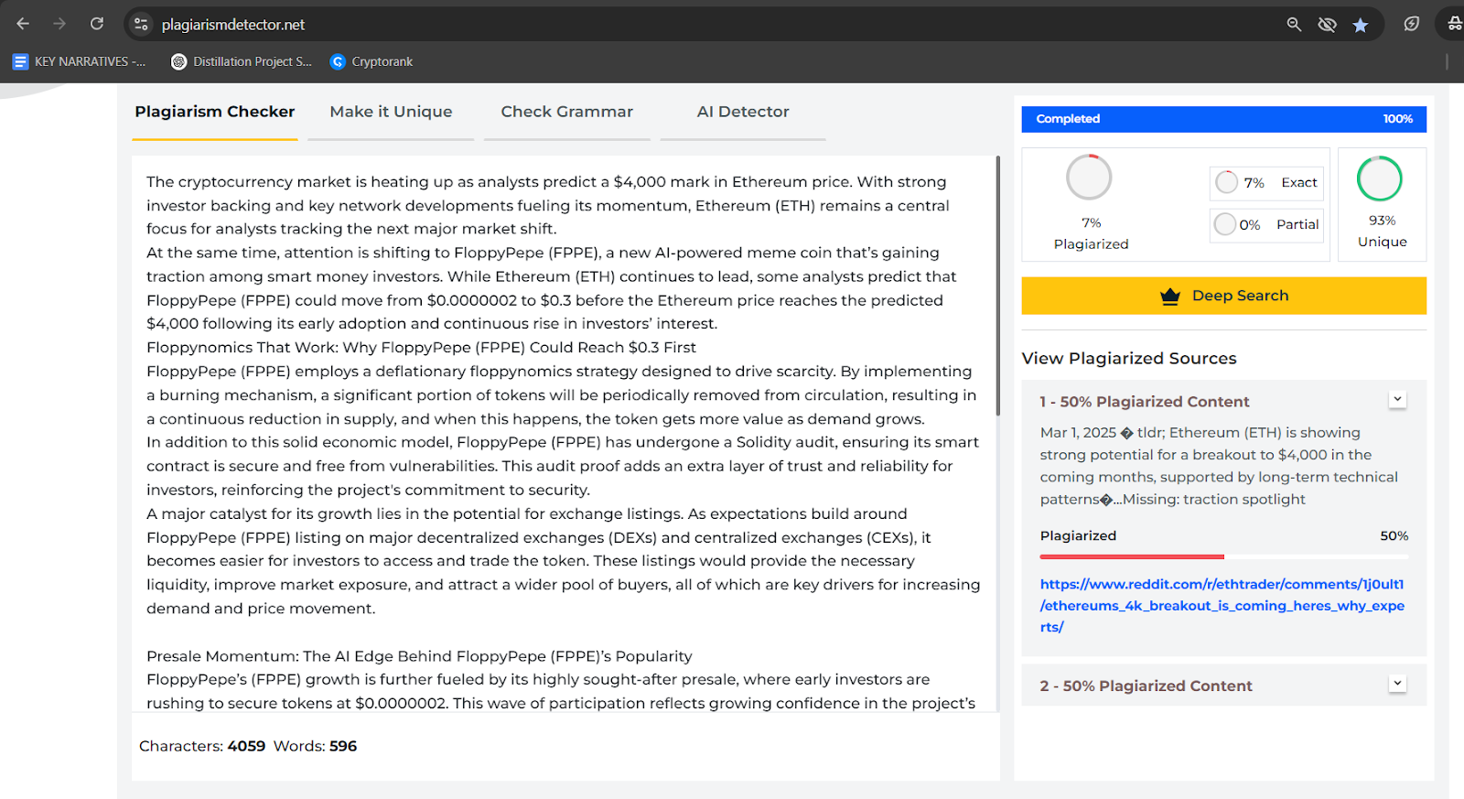The width and height of the screenshot is (1464, 799).
Task: Open site info icon beside the URL
Action: pos(141,25)
